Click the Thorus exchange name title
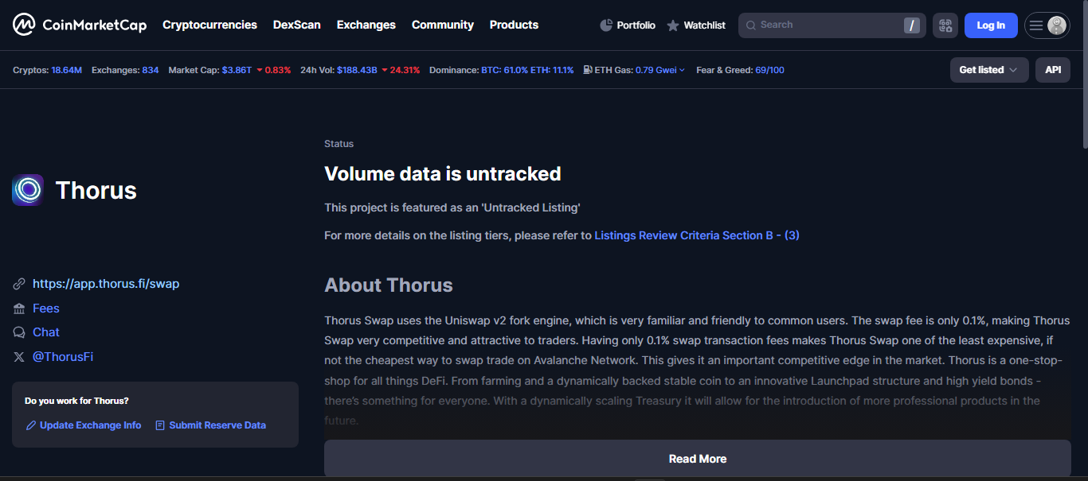Image resolution: width=1088 pixels, height=481 pixels. point(96,191)
